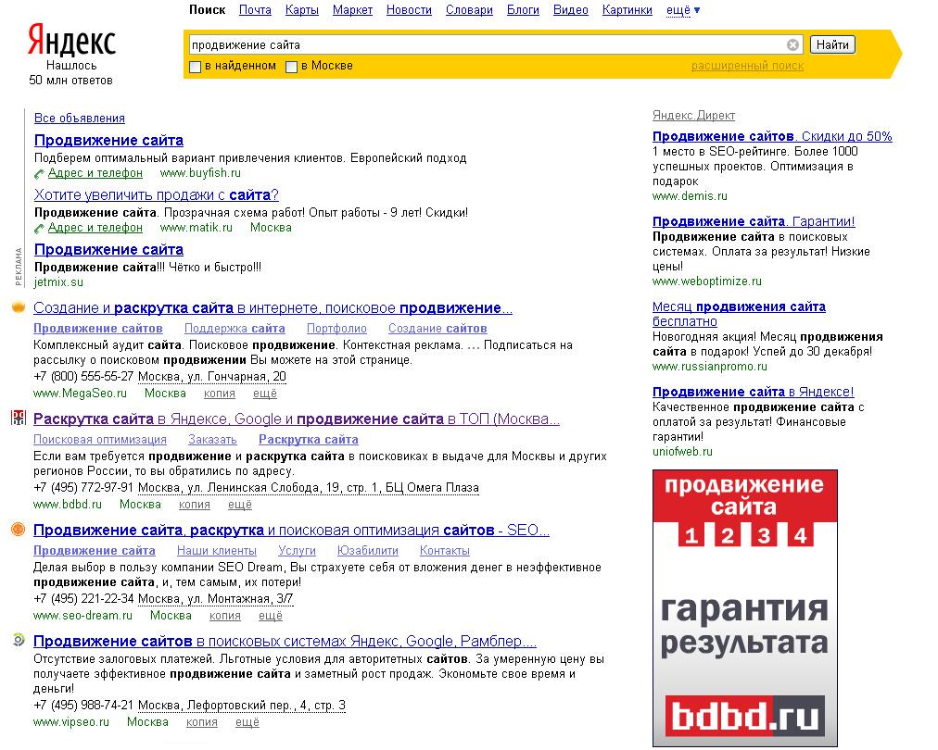Image resolution: width=938 pixels, height=750 pixels.
Task: Open the cached 'копия' of the vipseo.ru result
Action: [202, 722]
